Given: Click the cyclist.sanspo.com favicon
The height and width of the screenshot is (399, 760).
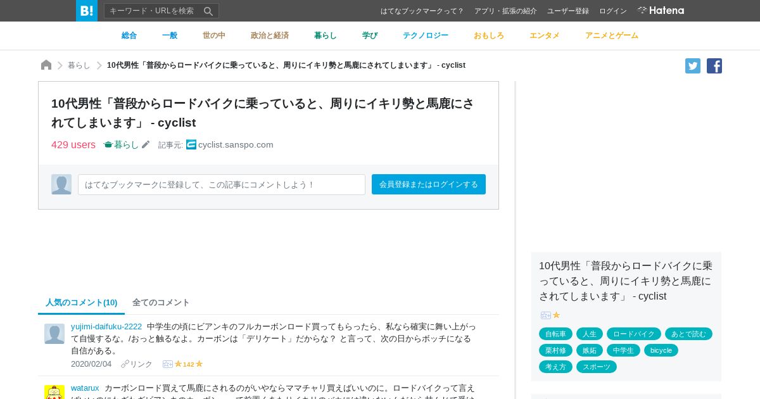Looking at the screenshot, I should tap(191, 144).
